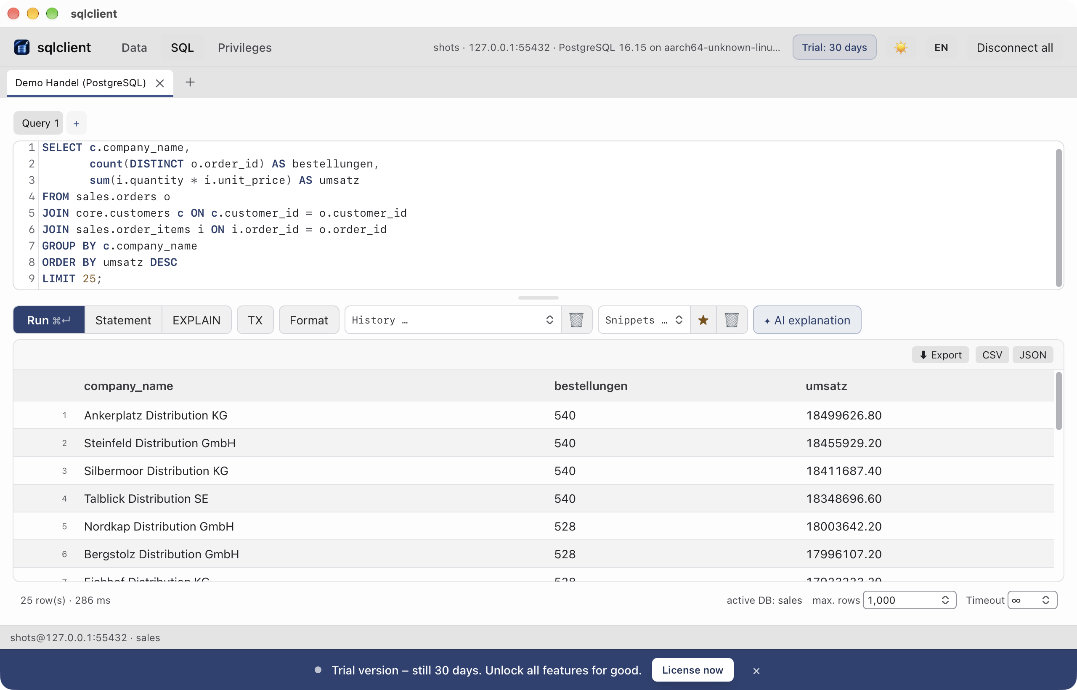The image size is (1077, 690).
Task: Click in the SQL editor on LIMIT 25 line
Action: (72, 279)
